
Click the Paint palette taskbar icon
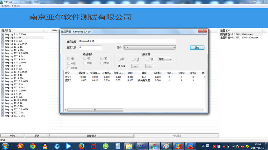click(x=166, y=146)
